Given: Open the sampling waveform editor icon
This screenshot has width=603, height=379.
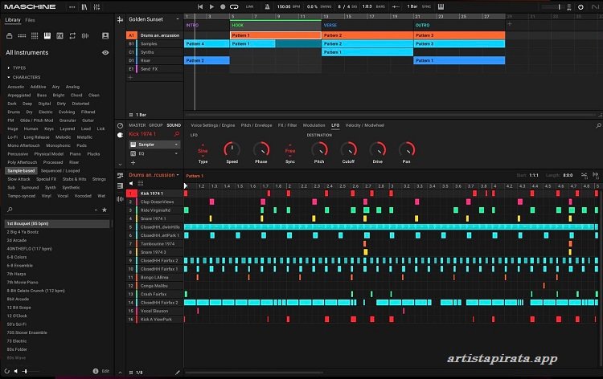Looking at the screenshot, I should (x=120, y=199).
